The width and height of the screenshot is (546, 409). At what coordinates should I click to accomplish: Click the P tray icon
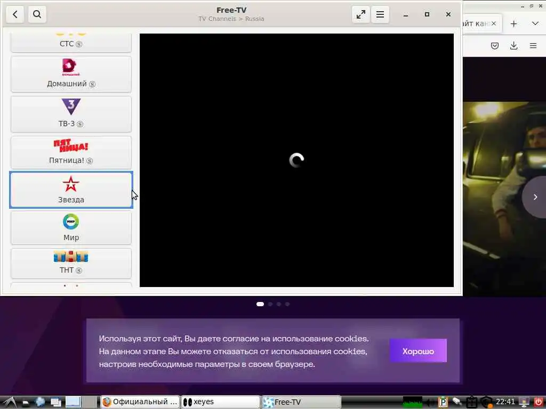point(443,402)
